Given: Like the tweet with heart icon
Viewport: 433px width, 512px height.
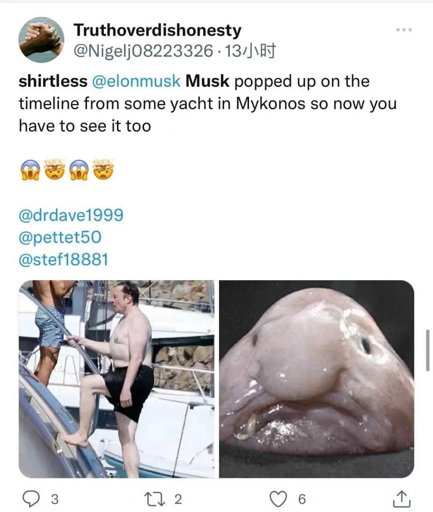Looking at the screenshot, I should [279, 499].
